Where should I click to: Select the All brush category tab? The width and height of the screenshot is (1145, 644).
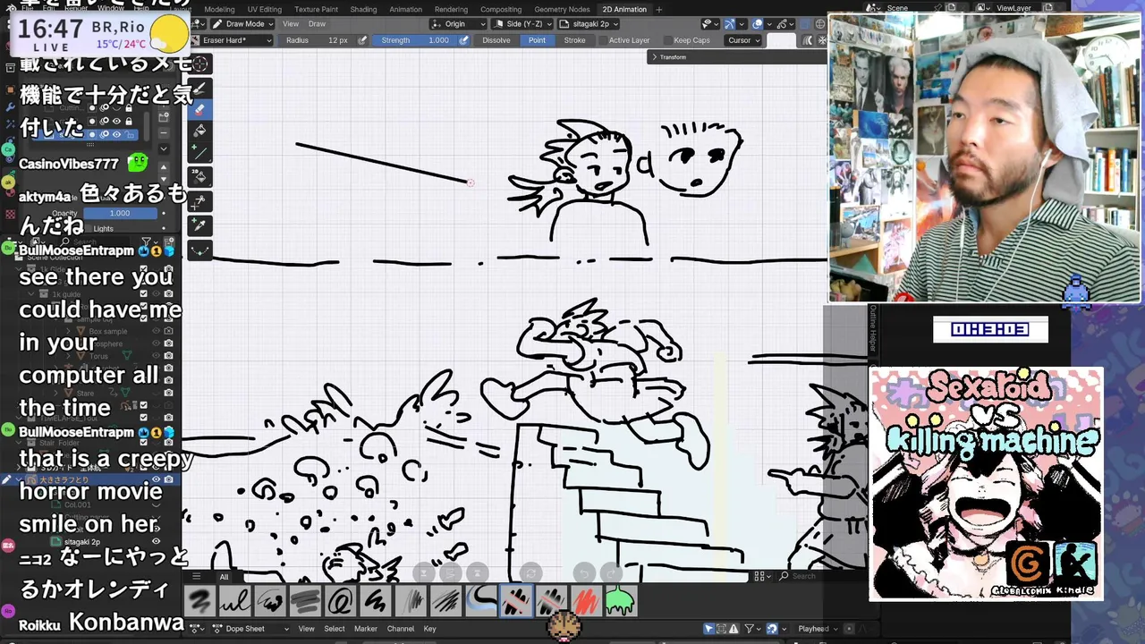pos(224,577)
